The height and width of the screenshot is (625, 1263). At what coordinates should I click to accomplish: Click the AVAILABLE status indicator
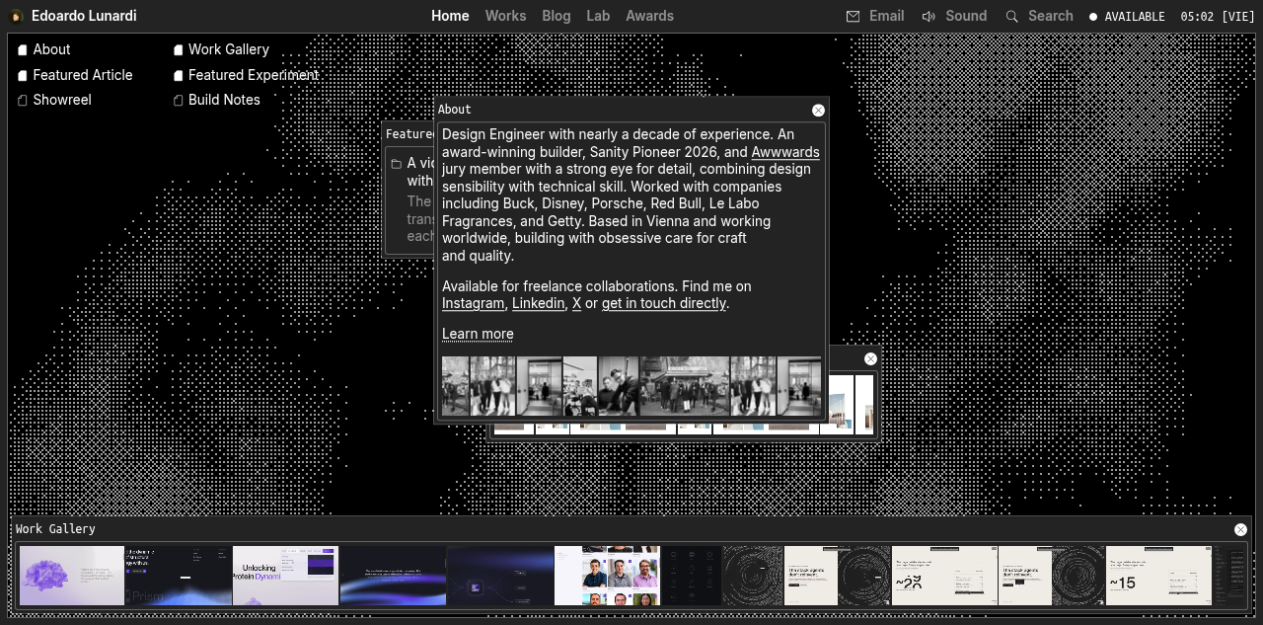[x=1127, y=17]
